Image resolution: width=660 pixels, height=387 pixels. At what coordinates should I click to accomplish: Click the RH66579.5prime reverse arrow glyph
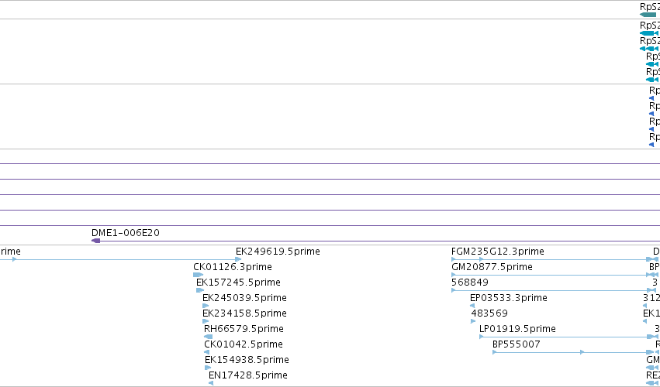209,337
